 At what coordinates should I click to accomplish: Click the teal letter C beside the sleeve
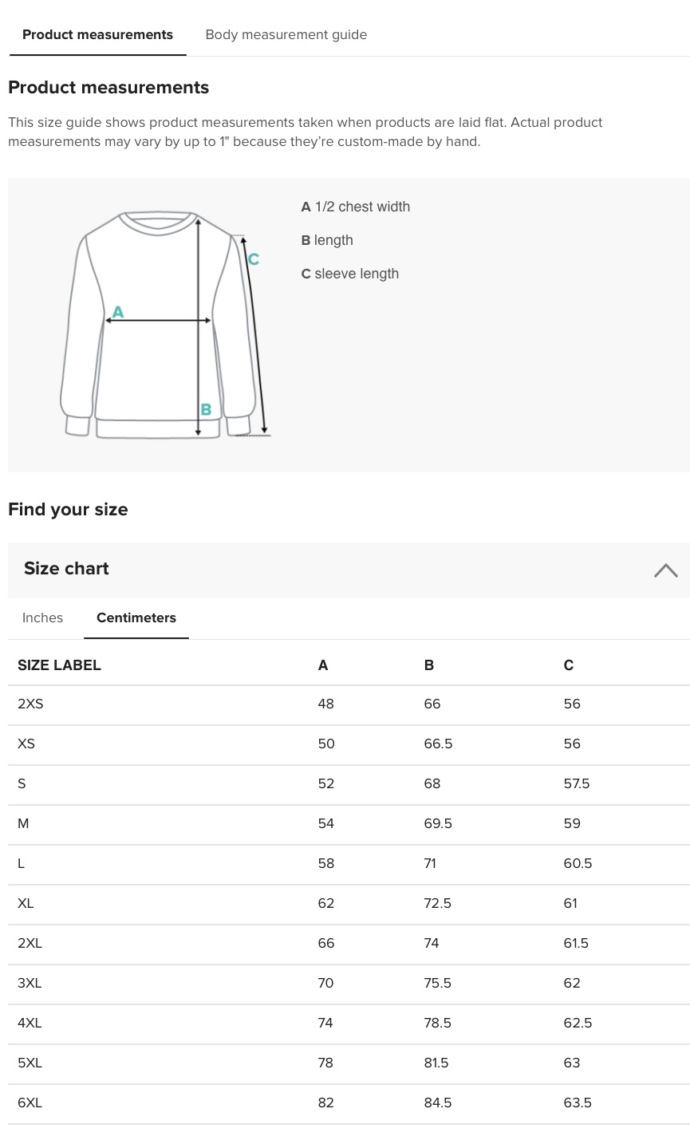pos(253,259)
